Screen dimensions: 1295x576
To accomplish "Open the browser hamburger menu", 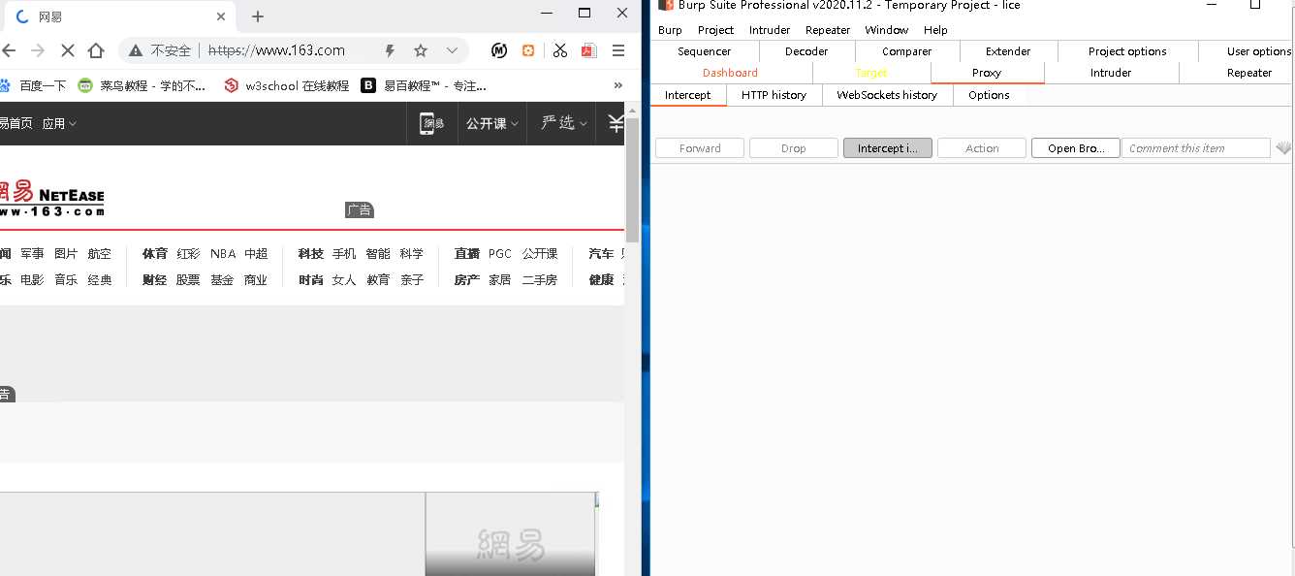I will click(x=618, y=50).
